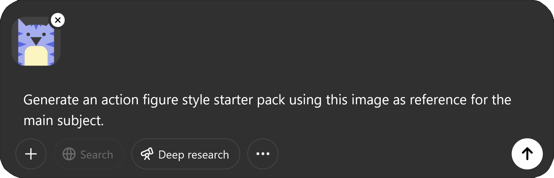This screenshot has height=178, width=554.
Task: Click the word "using" in the prompt
Action: click(305, 100)
